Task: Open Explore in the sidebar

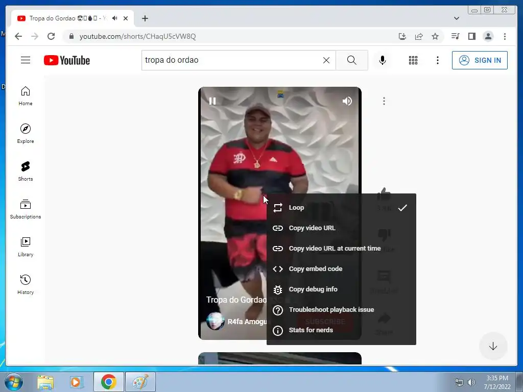Action: 26,133
